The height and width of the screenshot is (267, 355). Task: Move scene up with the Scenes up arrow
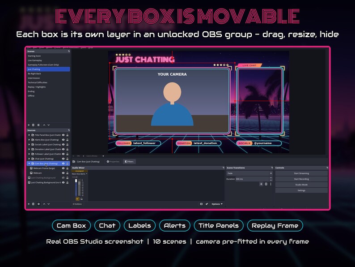click(44, 125)
